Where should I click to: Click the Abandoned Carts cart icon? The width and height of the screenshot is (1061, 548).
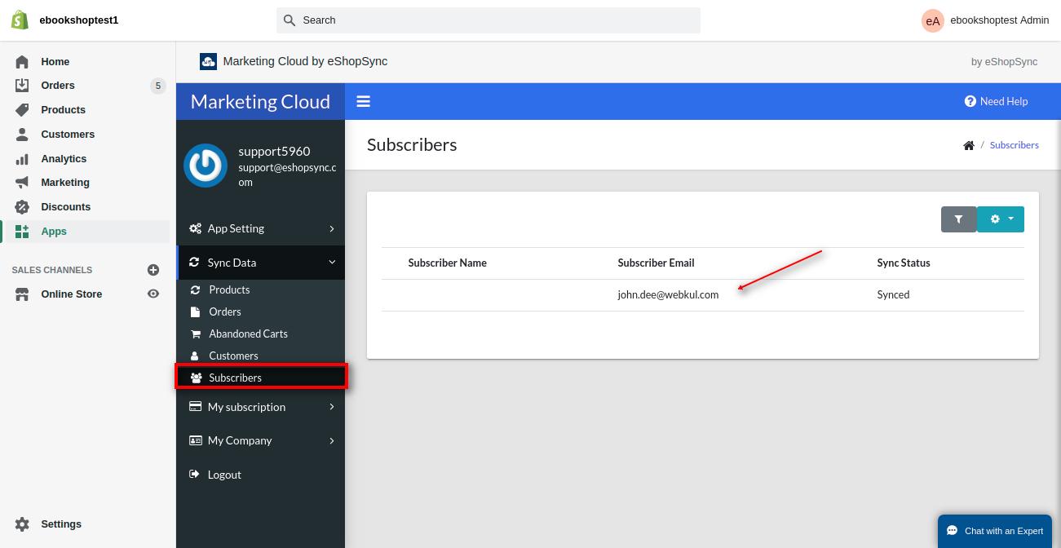coord(195,334)
